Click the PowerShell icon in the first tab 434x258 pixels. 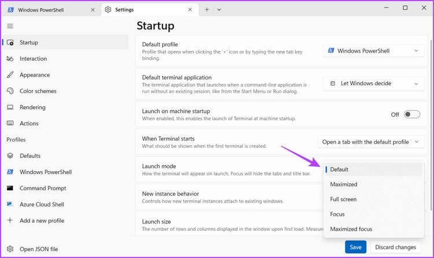click(x=10, y=10)
